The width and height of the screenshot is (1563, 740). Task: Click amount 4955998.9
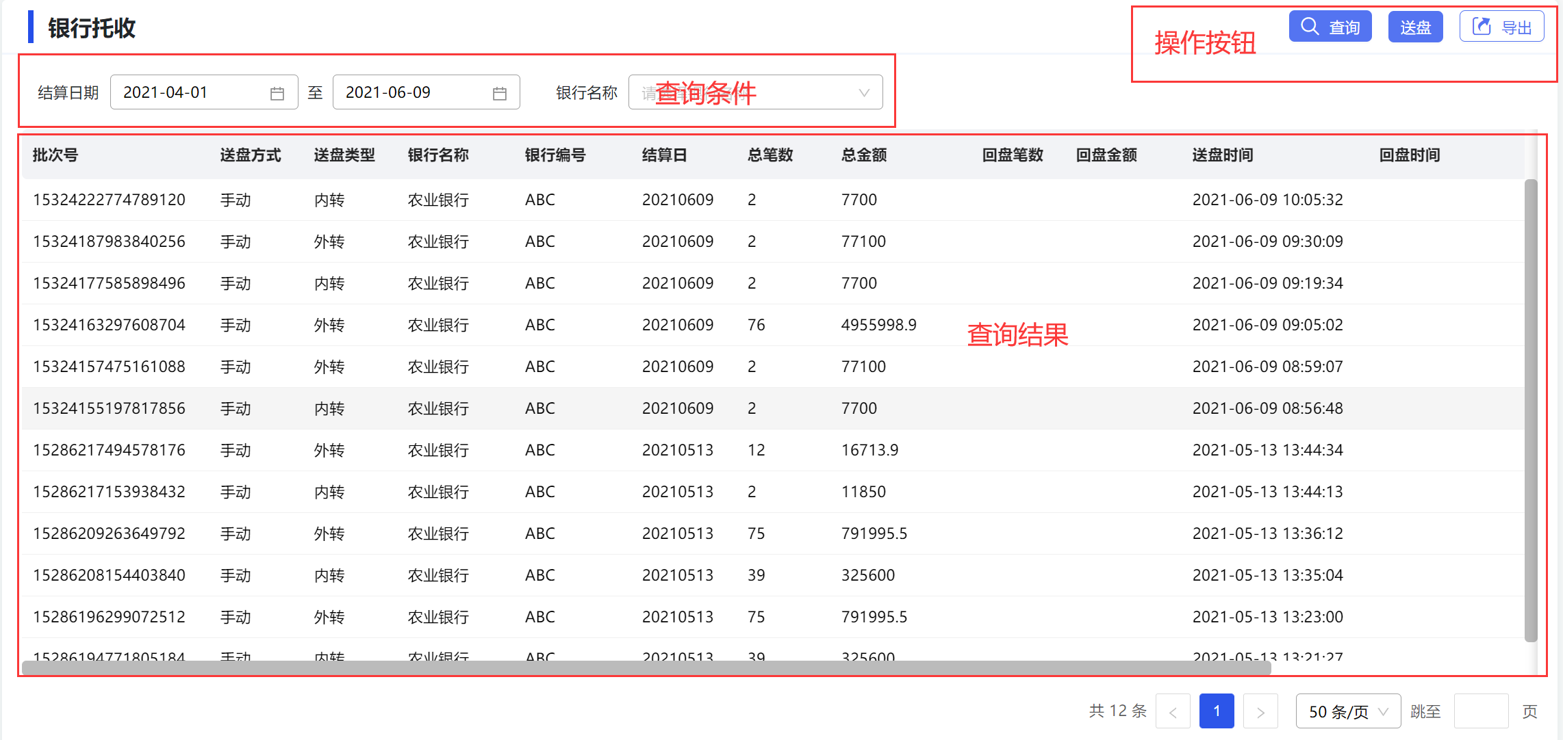879,325
